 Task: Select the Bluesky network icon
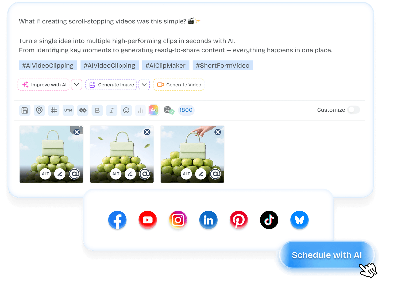click(x=299, y=220)
